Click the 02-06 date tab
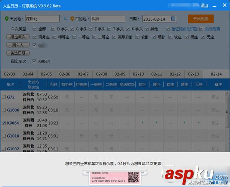230x187 pixels. pos(65,74)
